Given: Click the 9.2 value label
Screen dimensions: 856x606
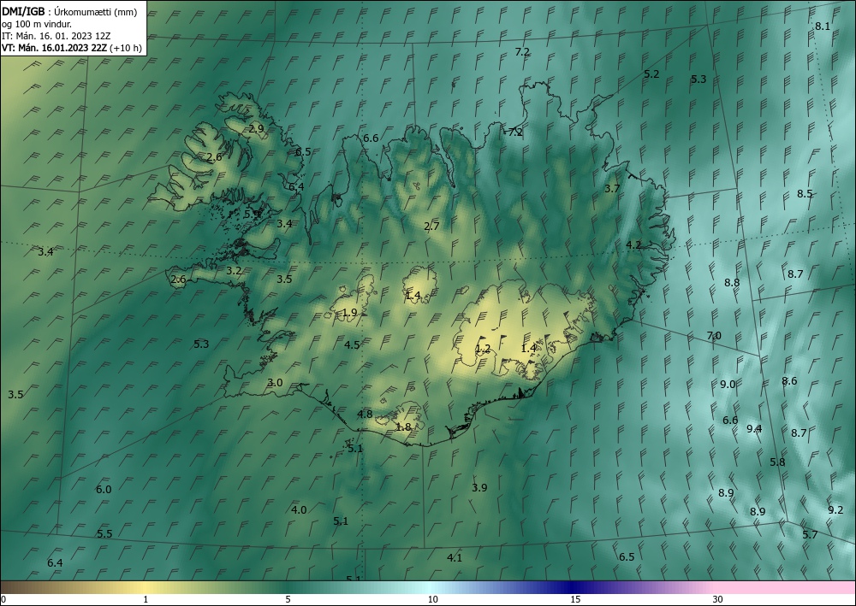Looking at the screenshot, I should click(835, 510).
